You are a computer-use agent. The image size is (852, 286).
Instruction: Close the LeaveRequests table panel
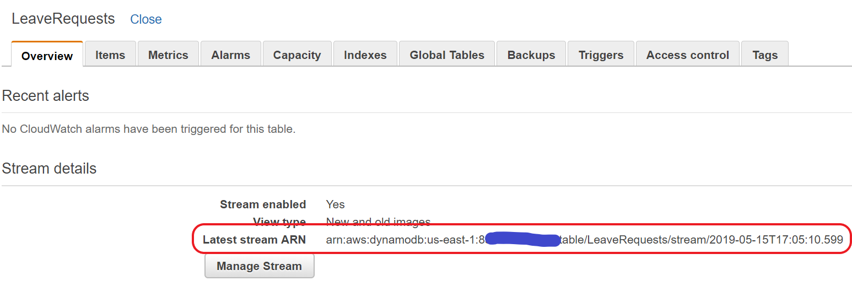tap(146, 19)
